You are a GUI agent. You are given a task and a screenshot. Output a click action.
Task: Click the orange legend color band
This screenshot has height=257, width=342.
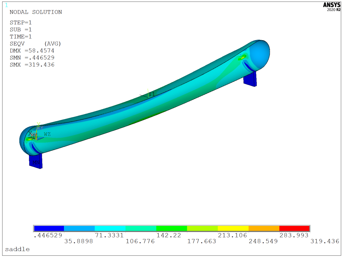point(264,228)
